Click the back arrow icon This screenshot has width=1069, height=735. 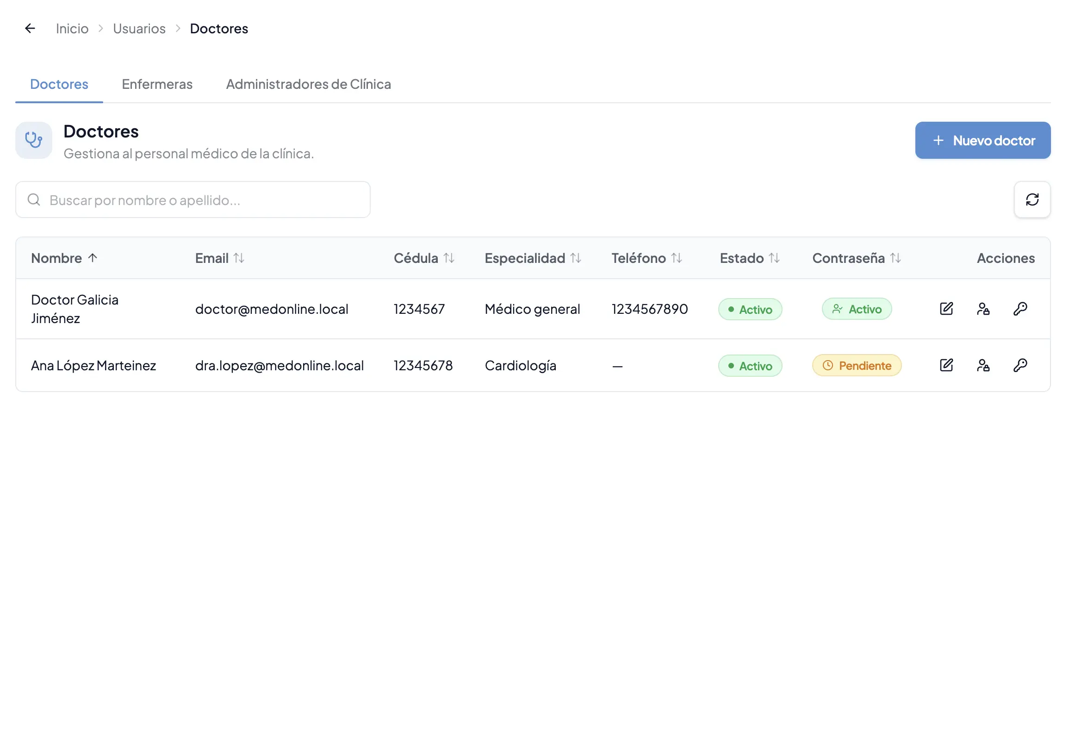point(30,28)
